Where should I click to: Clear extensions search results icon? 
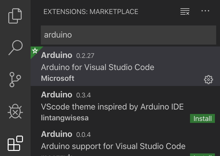click(185, 11)
